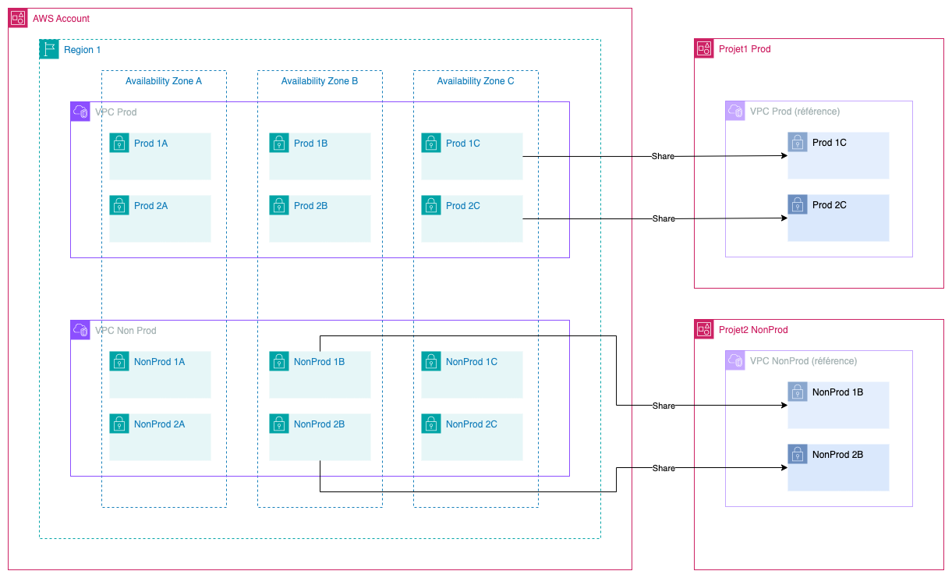The width and height of the screenshot is (952, 578).
Task: Click the Projet2 NonProd account icon
Action: point(704,329)
